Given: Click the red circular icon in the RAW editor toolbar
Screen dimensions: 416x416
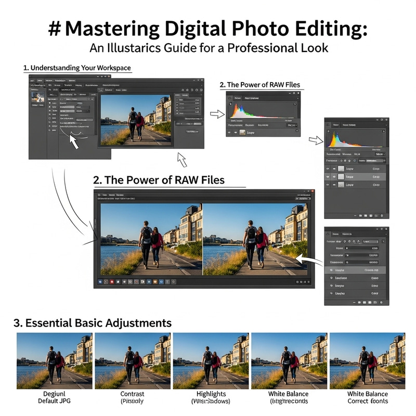Looking at the screenshot, I should pyautogui.click(x=112, y=282).
